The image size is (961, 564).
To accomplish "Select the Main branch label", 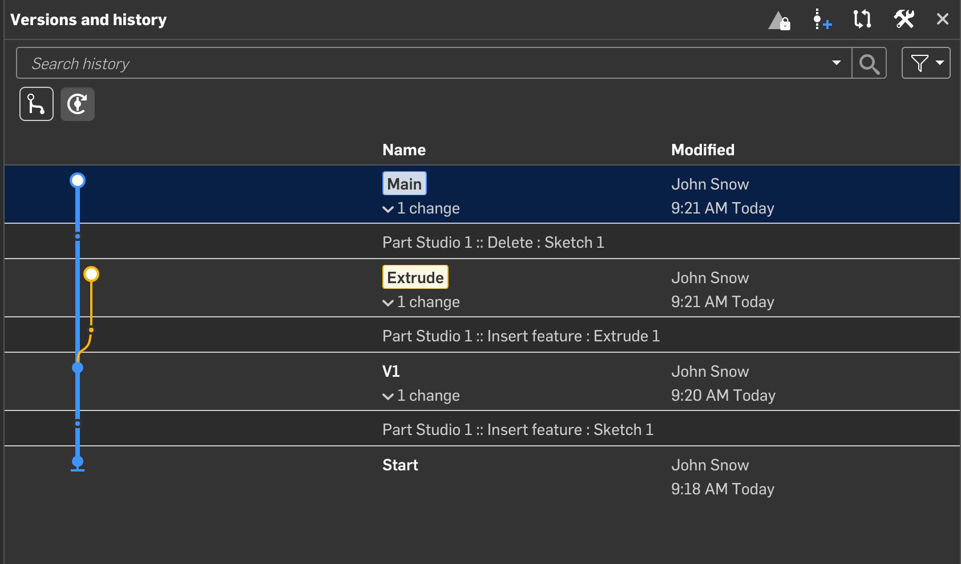I will click(405, 184).
